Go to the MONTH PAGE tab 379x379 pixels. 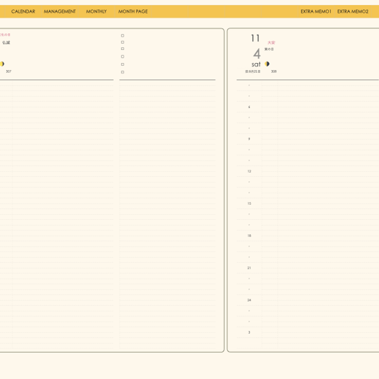tap(133, 12)
